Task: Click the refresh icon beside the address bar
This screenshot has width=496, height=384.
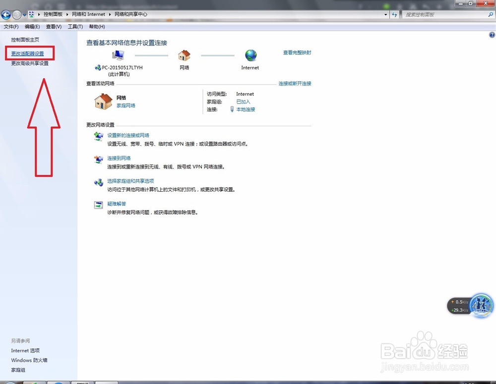Action: pos(395,14)
